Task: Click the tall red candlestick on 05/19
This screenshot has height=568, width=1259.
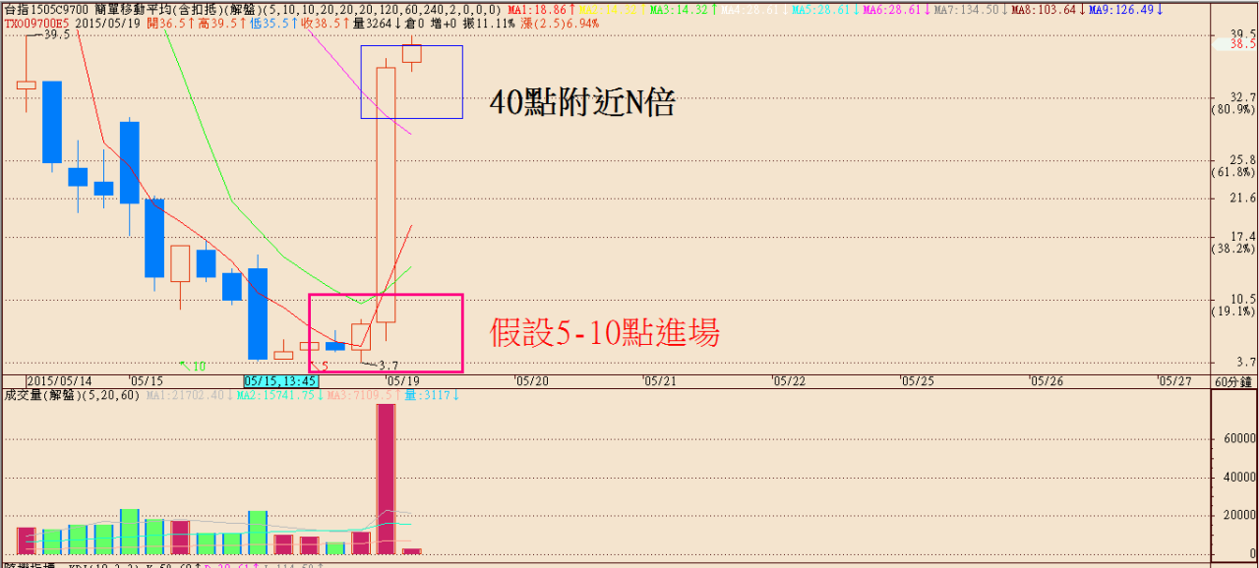Action: pos(386,195)
